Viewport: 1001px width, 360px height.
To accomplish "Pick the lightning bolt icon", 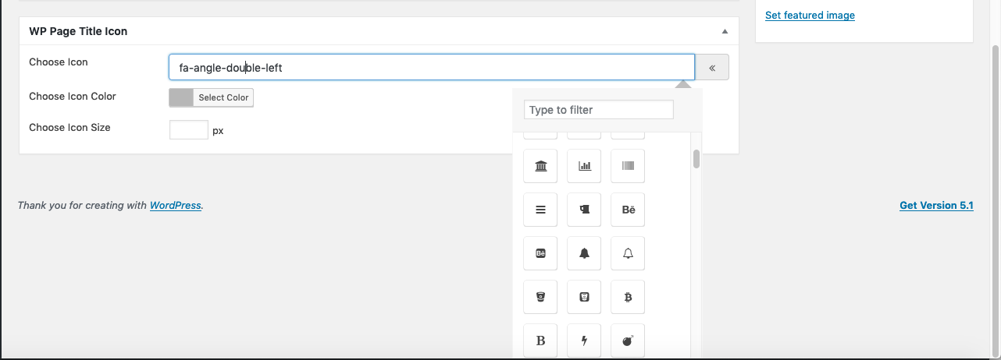I will click(x=584, y=341).
